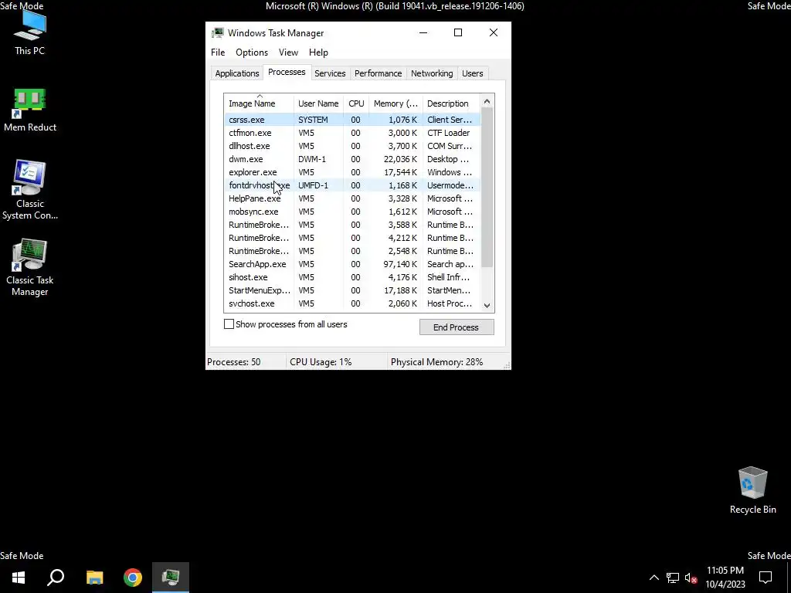Select dllhost.exe process row
Viewport: 791px width, 593px height.
pyautogui.click(x=352, y=146)
